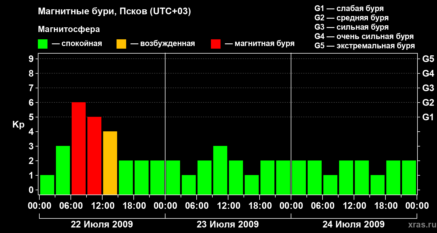Click the '— возбужденная' legend text
This screenshot has height=233, width=437.
163,44
